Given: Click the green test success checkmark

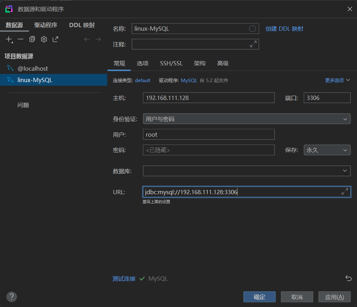Looking at the screenshot, I should (142, 278).
